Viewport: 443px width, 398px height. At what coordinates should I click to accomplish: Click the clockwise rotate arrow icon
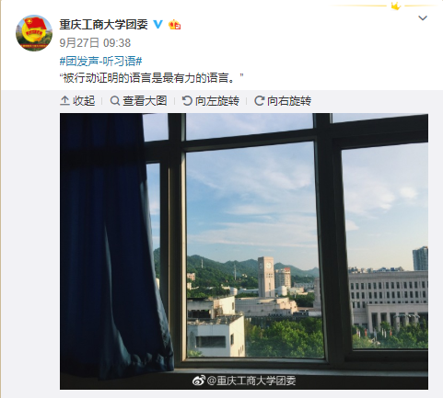pos(259,100)
